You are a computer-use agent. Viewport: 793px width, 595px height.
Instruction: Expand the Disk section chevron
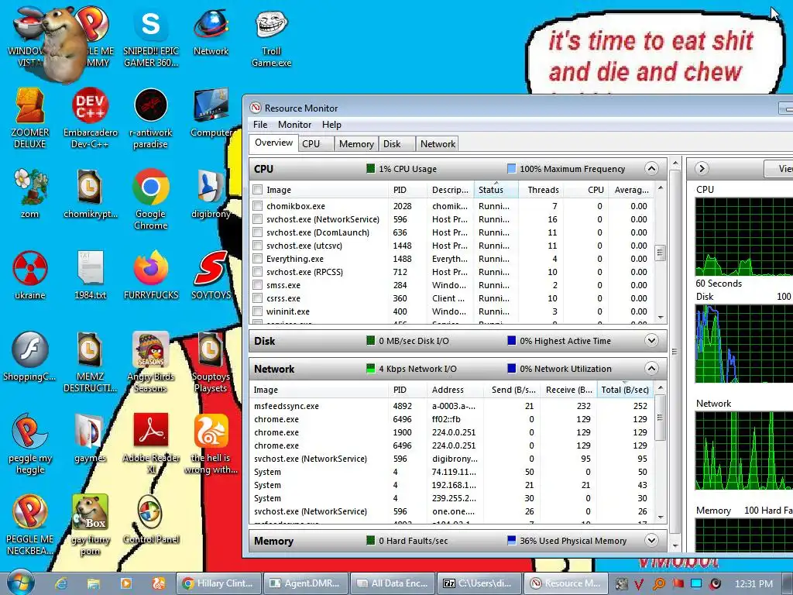click(651, 341)
